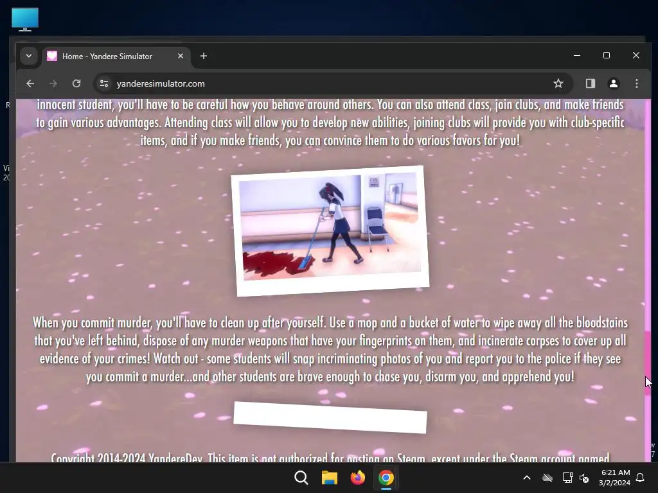This screenshot has height=493, width=658.
Task: Click the 'Copyright 2014-2024 YandereDev' text
Action: 127,457
